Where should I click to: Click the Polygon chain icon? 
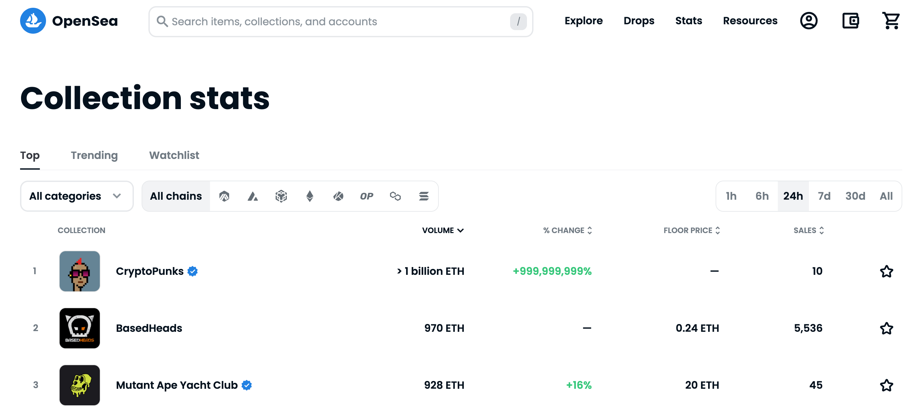(394, 196)
